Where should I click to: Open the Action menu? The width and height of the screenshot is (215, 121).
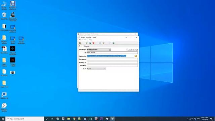(x=81, y=40)
